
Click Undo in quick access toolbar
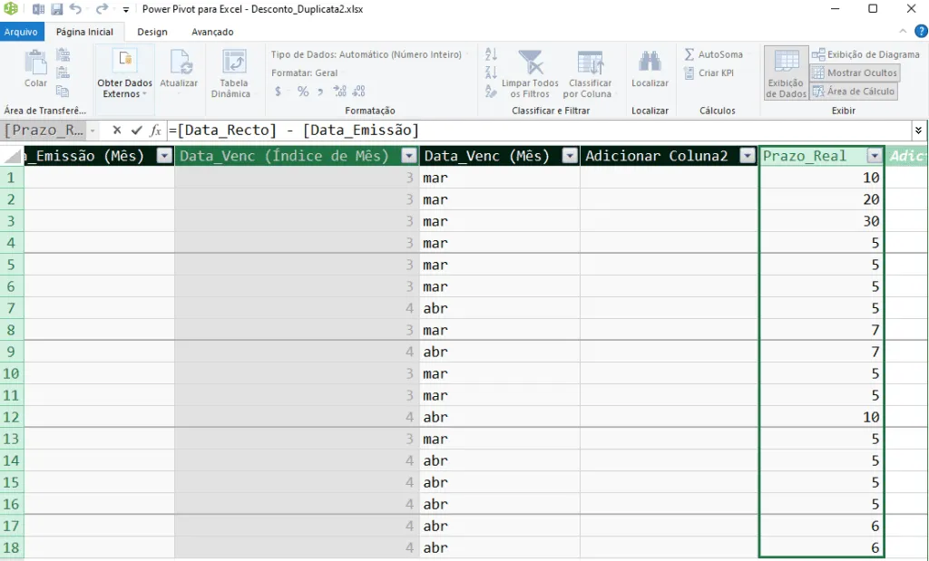[x=75, y=9]
